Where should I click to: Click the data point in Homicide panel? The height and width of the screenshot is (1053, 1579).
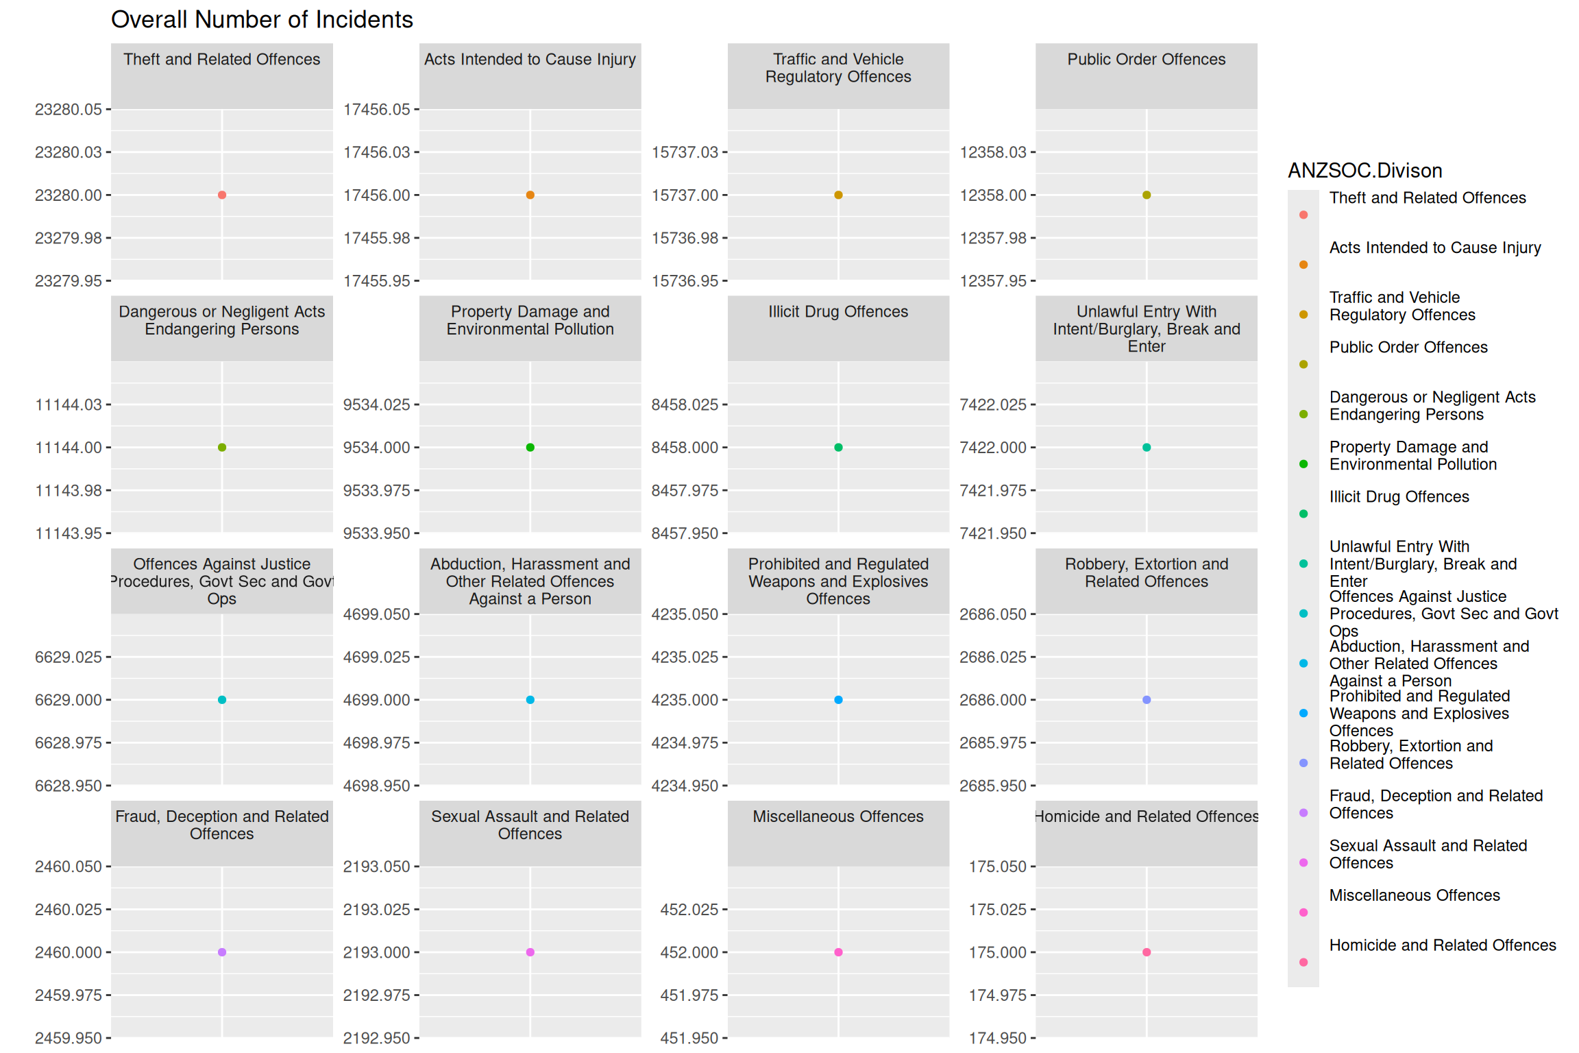(1147, 952)
